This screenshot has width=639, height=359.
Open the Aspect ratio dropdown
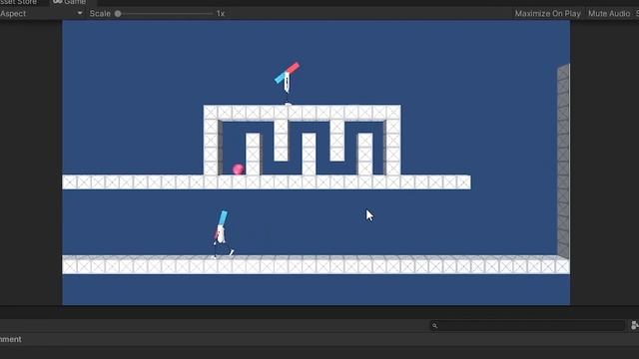(x=41, y=13)
